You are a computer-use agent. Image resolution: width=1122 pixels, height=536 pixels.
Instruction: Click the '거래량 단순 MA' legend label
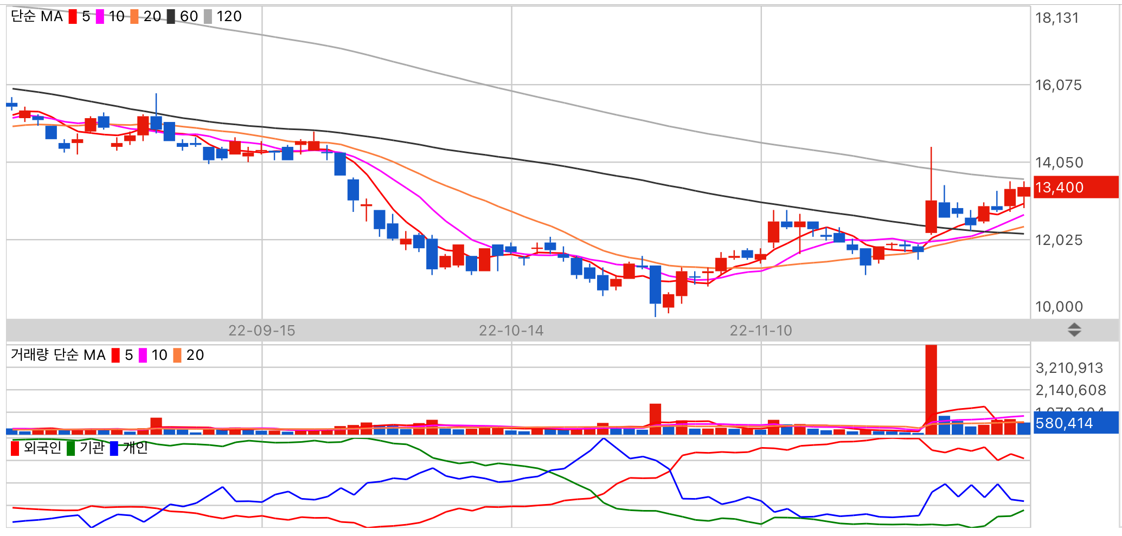coord(58,355)
